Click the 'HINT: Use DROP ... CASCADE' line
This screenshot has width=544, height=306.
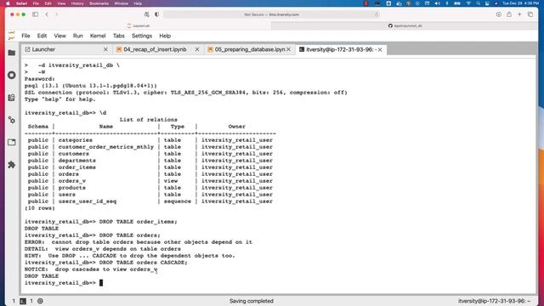(x=129, y=256)
